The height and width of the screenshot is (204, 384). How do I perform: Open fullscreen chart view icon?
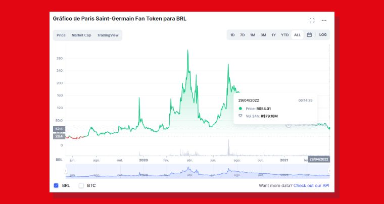point(312,20)
